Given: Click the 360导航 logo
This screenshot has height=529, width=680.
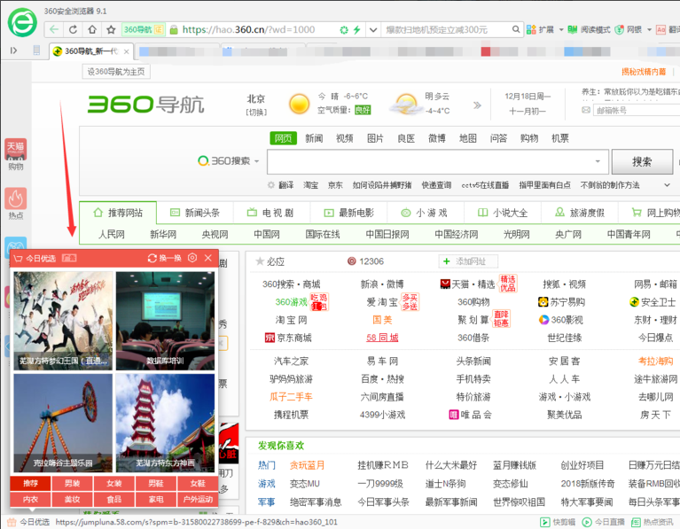Looking at the screenshot, I should pos(145,105).
